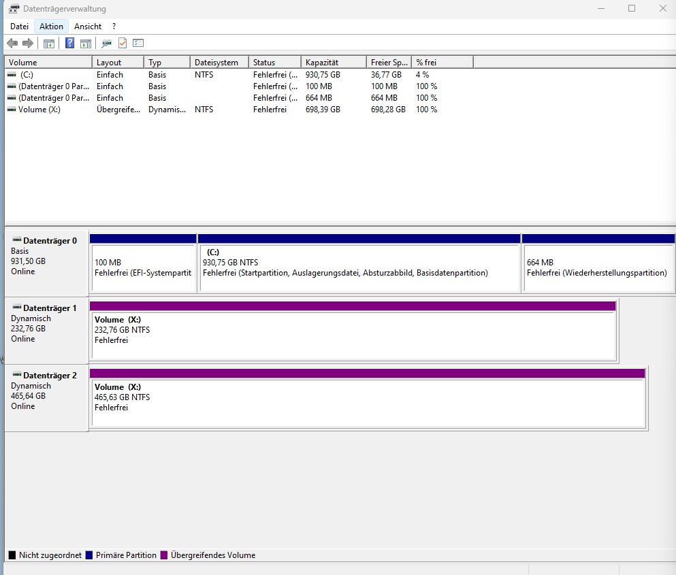Click the drive icon next to (C:)
Image resolution: width=676 pixels, height=575 pixels.
12,75
